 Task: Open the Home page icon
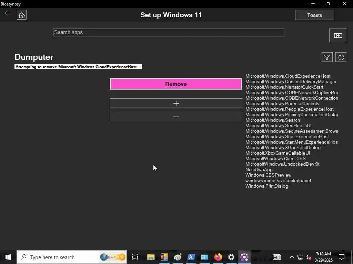22,15
